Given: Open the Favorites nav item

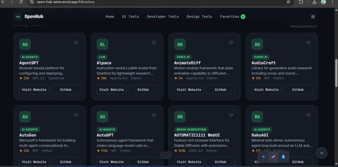Looking at the screenshot, I should pyautogui.click(x=233, y=17).
